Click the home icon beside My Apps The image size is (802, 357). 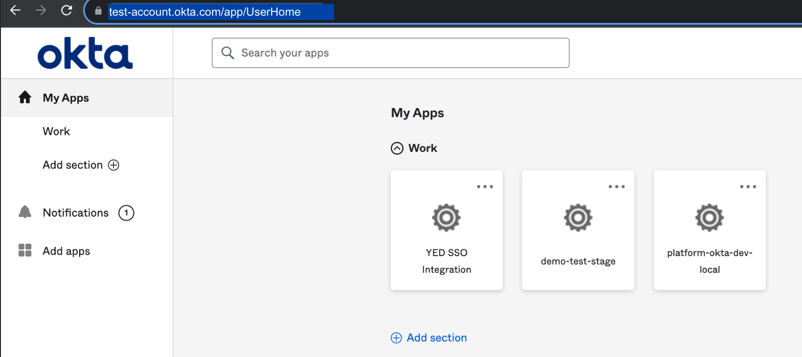25,97
